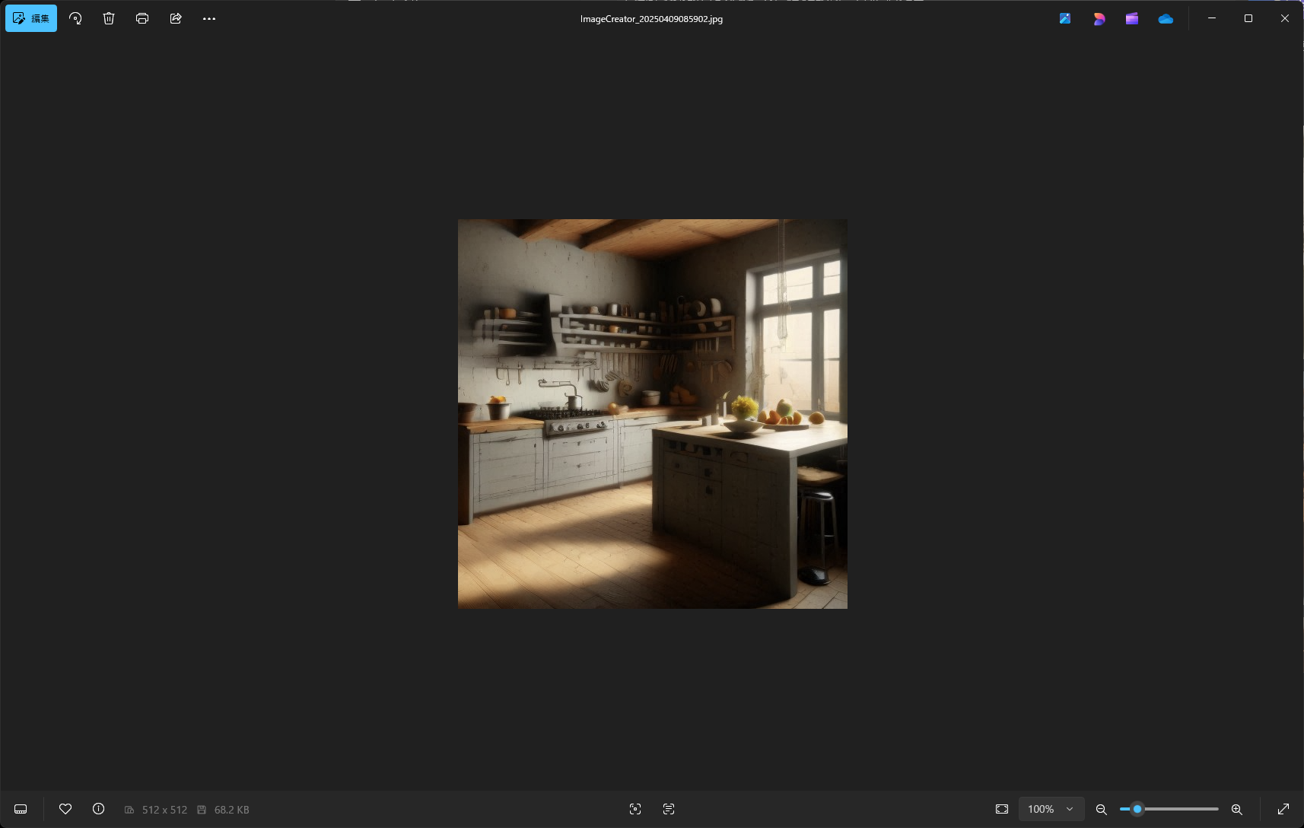Zoom out using the minus magnifier icon
This screenshot has width=1304, height=828.
(x=1101, y=809)
